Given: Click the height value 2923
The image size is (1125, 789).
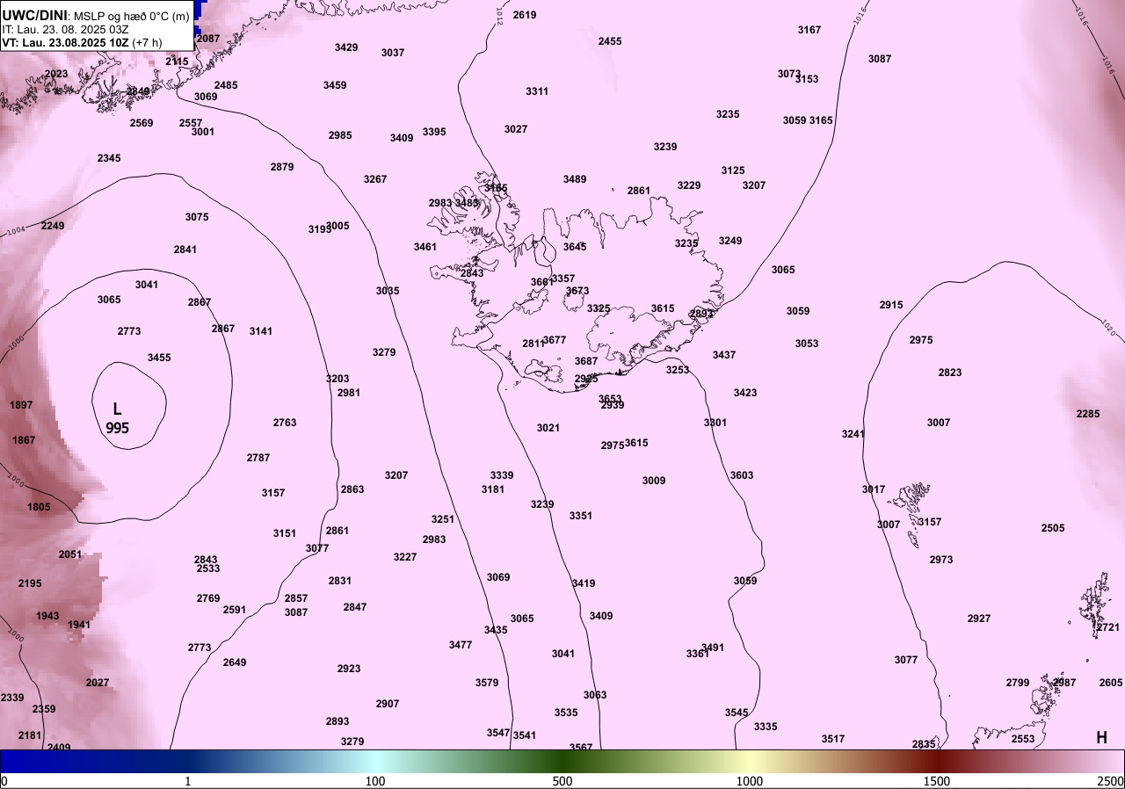Looking at the screenshot, I should [x=349, y=669].
